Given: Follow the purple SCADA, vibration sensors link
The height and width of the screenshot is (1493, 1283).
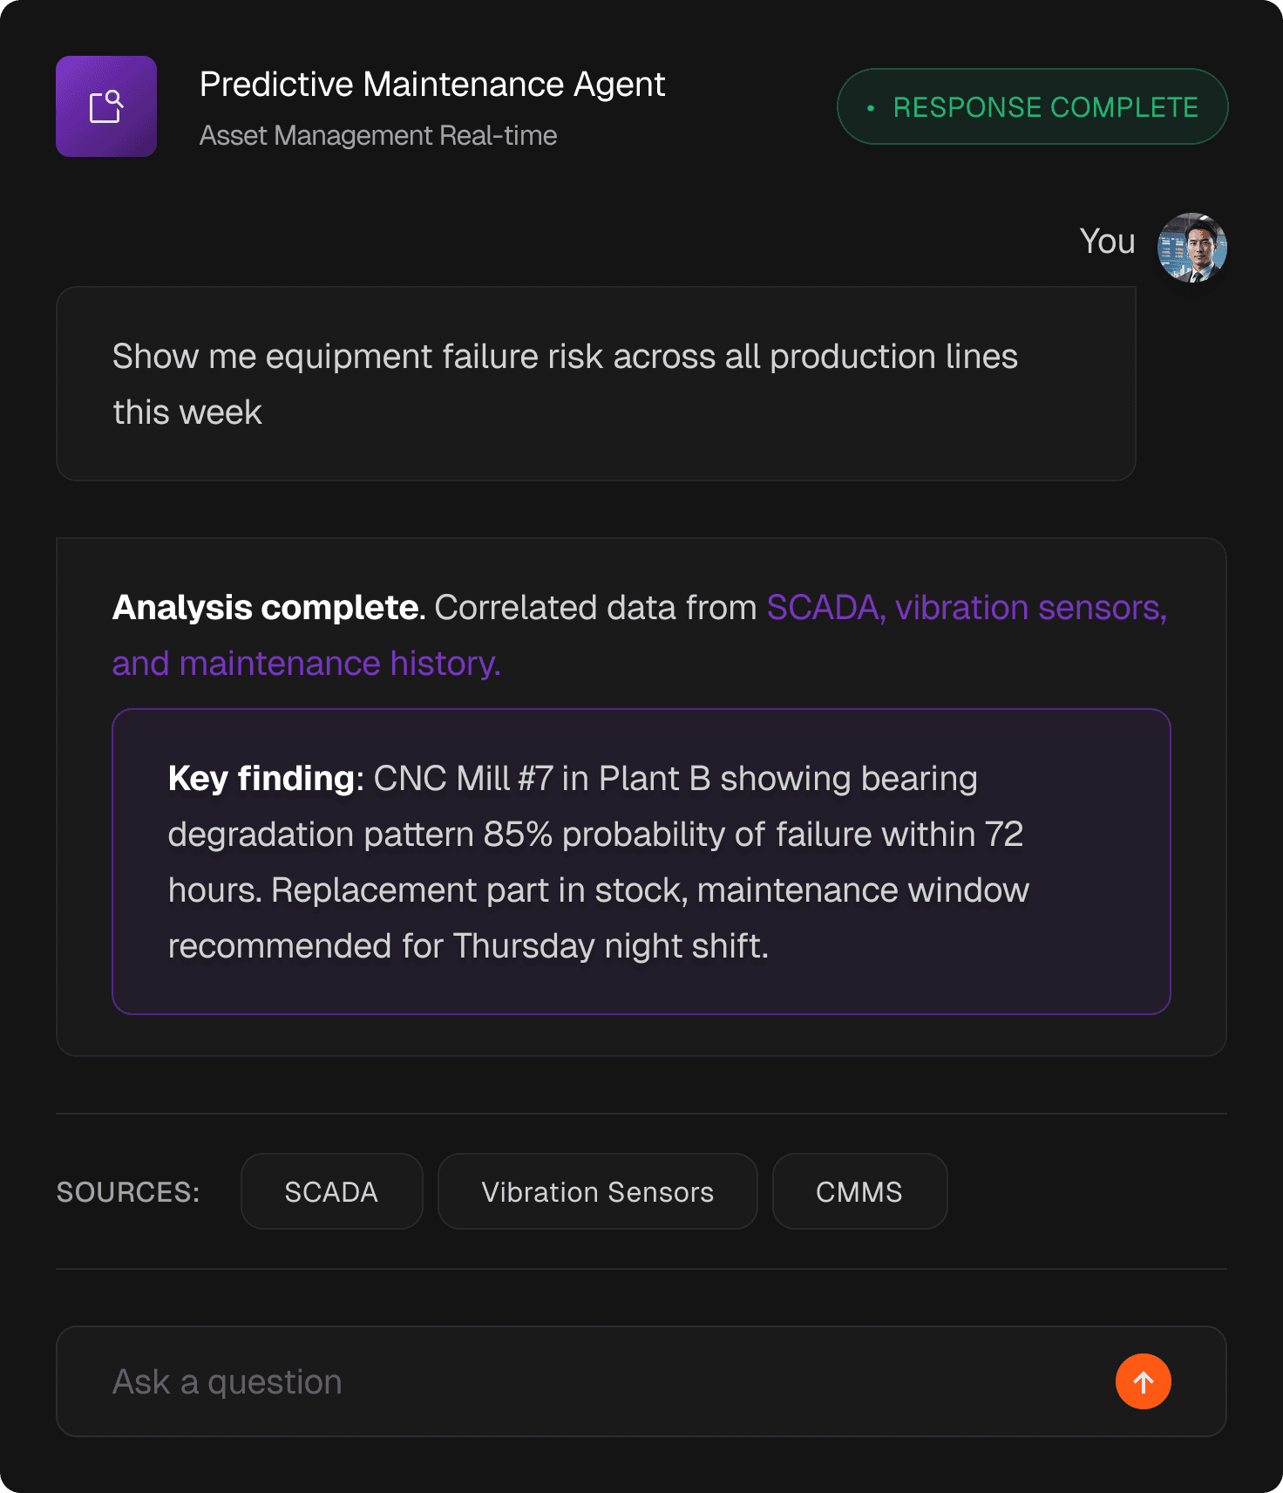Looking at the screenshot, I should click(x=966, y=608).
